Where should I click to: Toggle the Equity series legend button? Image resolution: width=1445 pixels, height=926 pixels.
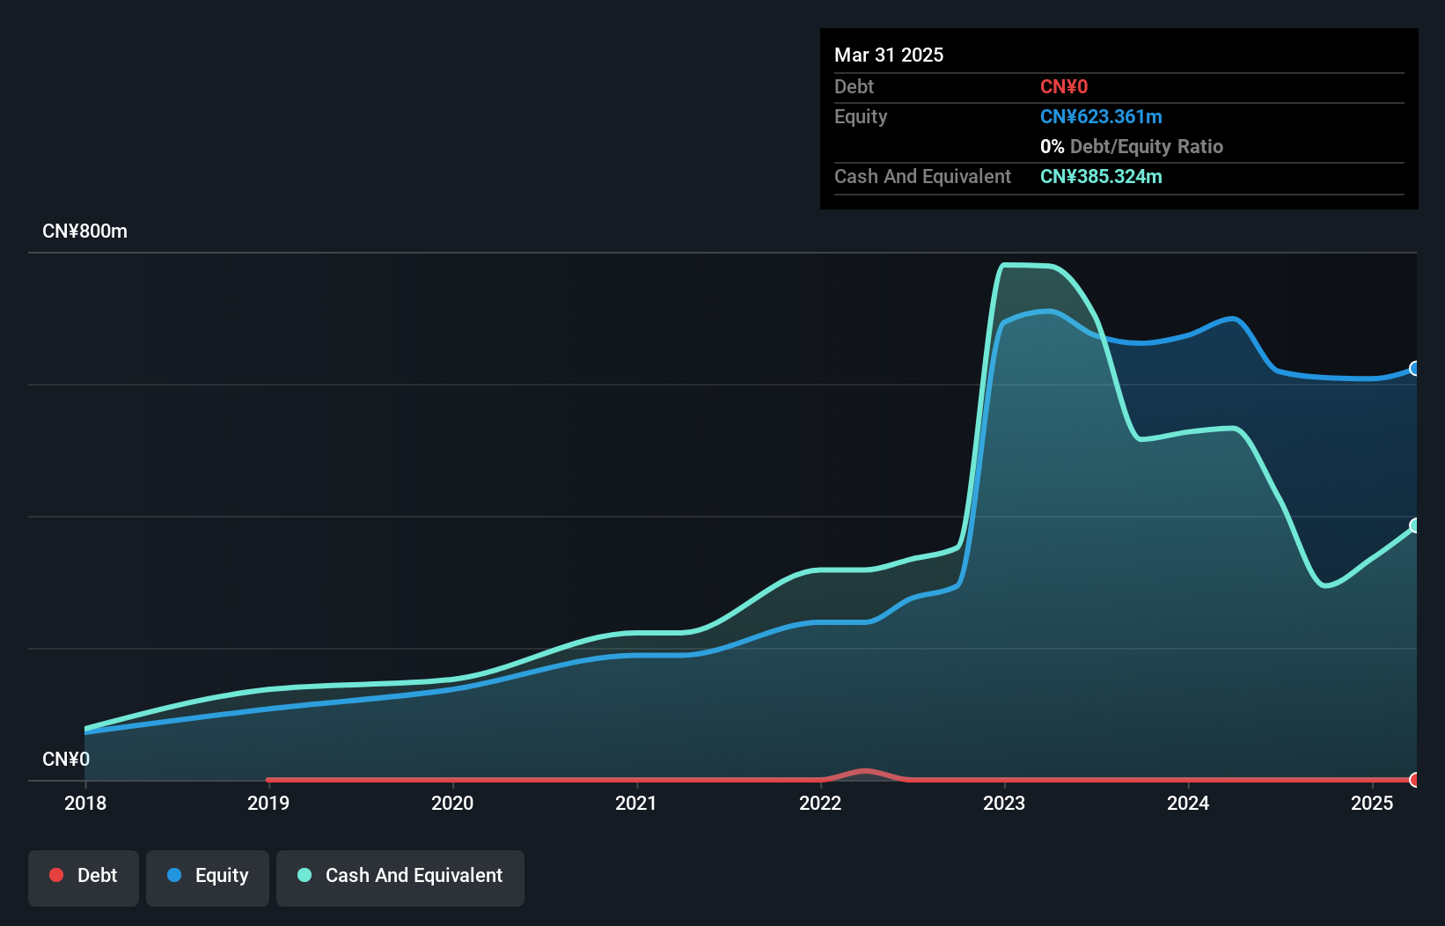pyautogui.click(x=208, y=878)
